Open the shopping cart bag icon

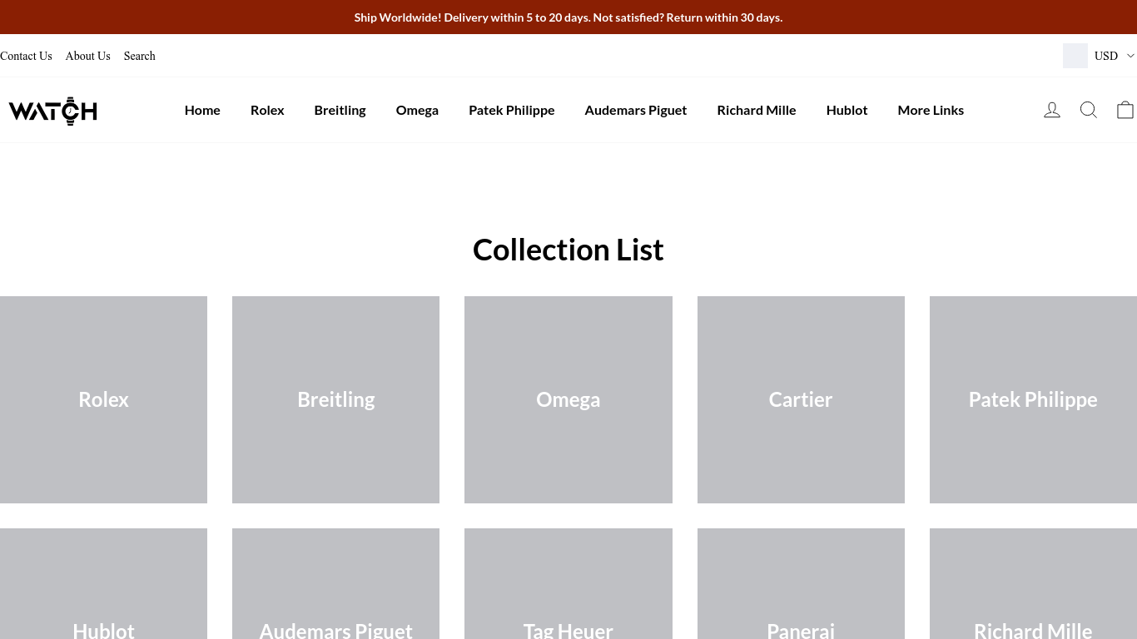click(x=1125, y=110)
